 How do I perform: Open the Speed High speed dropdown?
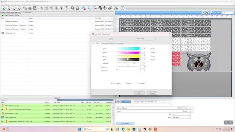click(181, 117)
